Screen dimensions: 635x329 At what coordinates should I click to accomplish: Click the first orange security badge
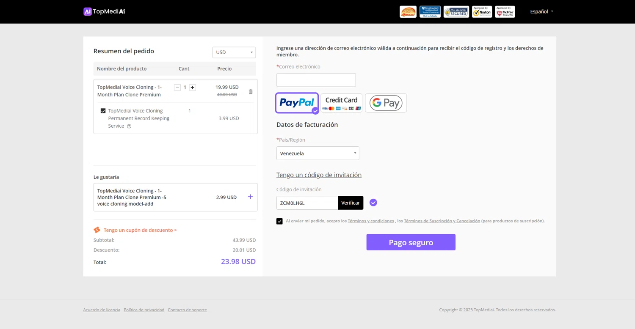(408, 12)
